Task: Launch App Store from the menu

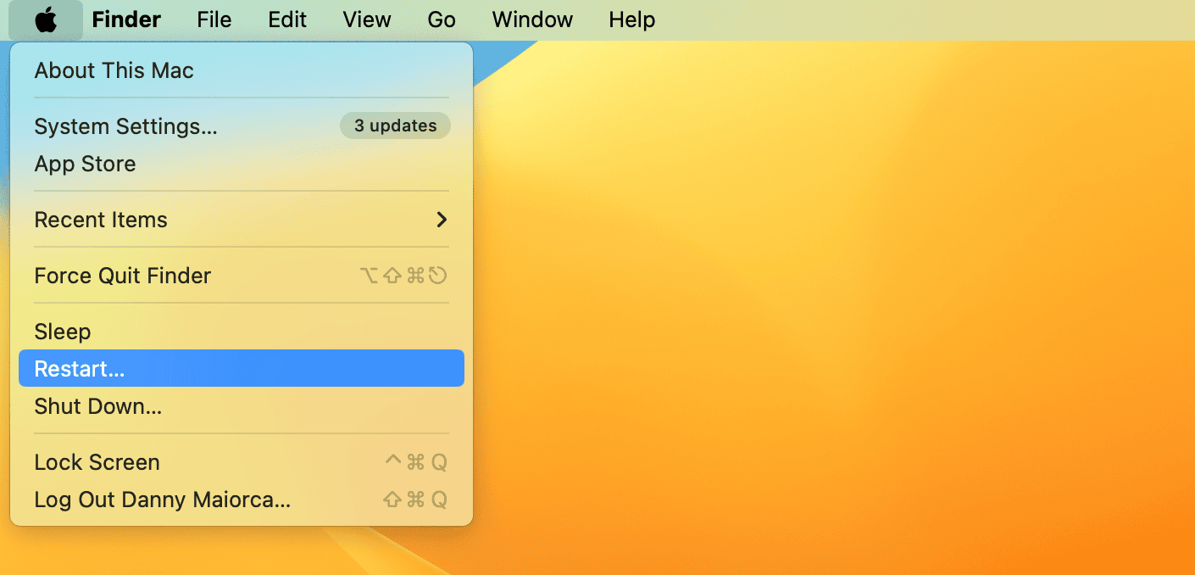Action: (85, 164)
